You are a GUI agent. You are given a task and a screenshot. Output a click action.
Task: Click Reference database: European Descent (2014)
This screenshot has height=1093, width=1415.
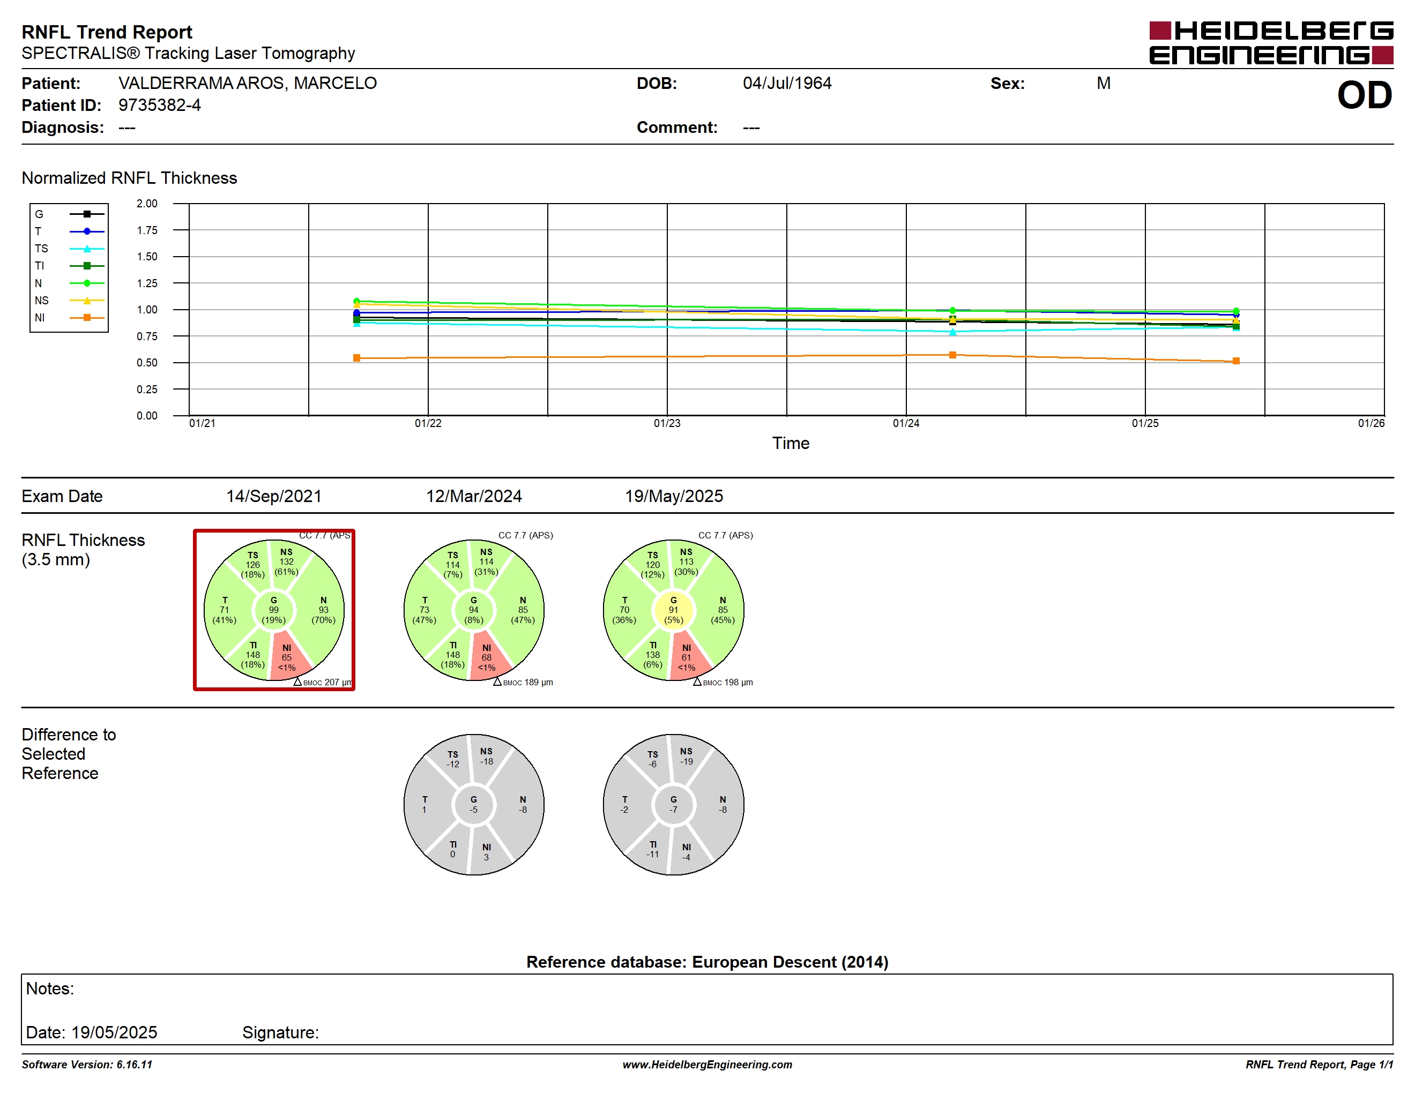pos(707,962)
